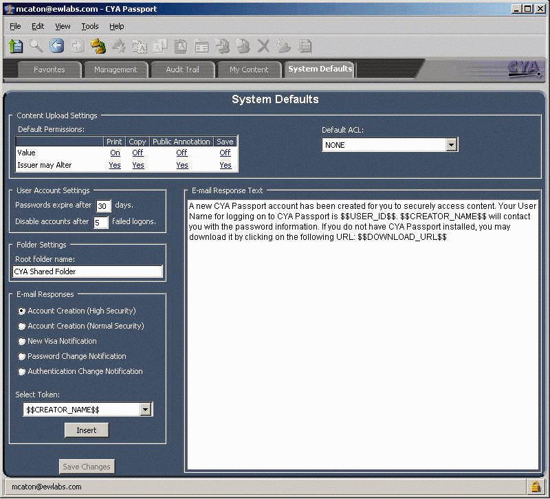The height and width of the screenshot is (499, 550).
Task: Choose Password Change Notification option
Action: tap(22, 356)
